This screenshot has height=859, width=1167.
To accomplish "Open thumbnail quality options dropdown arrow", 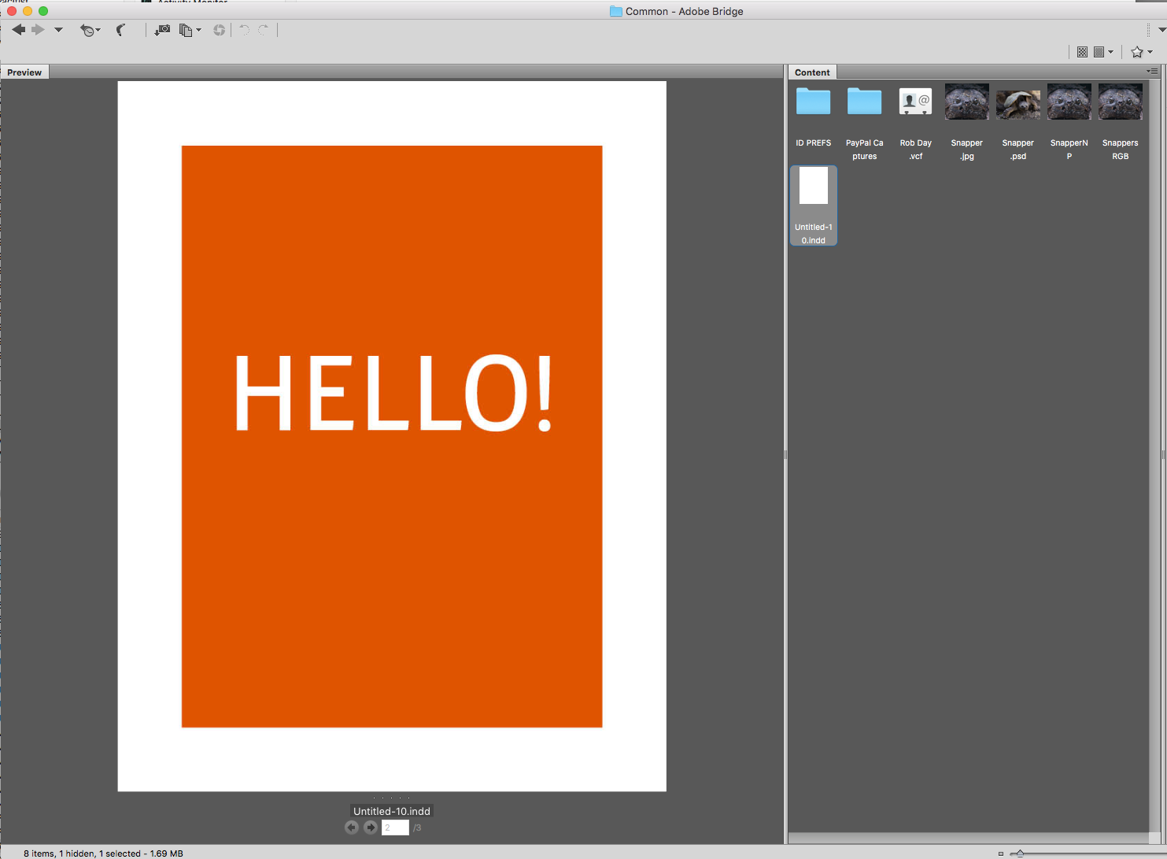I will (1110, 52).
